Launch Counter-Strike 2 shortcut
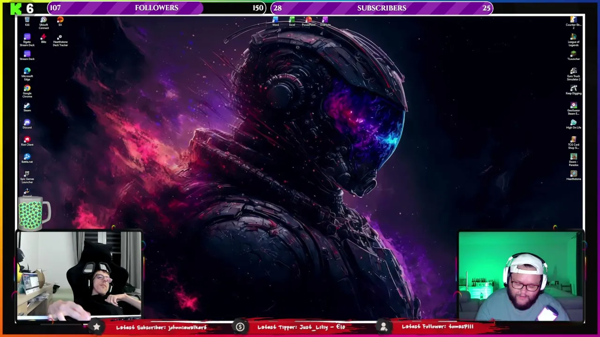 point(573,23)
